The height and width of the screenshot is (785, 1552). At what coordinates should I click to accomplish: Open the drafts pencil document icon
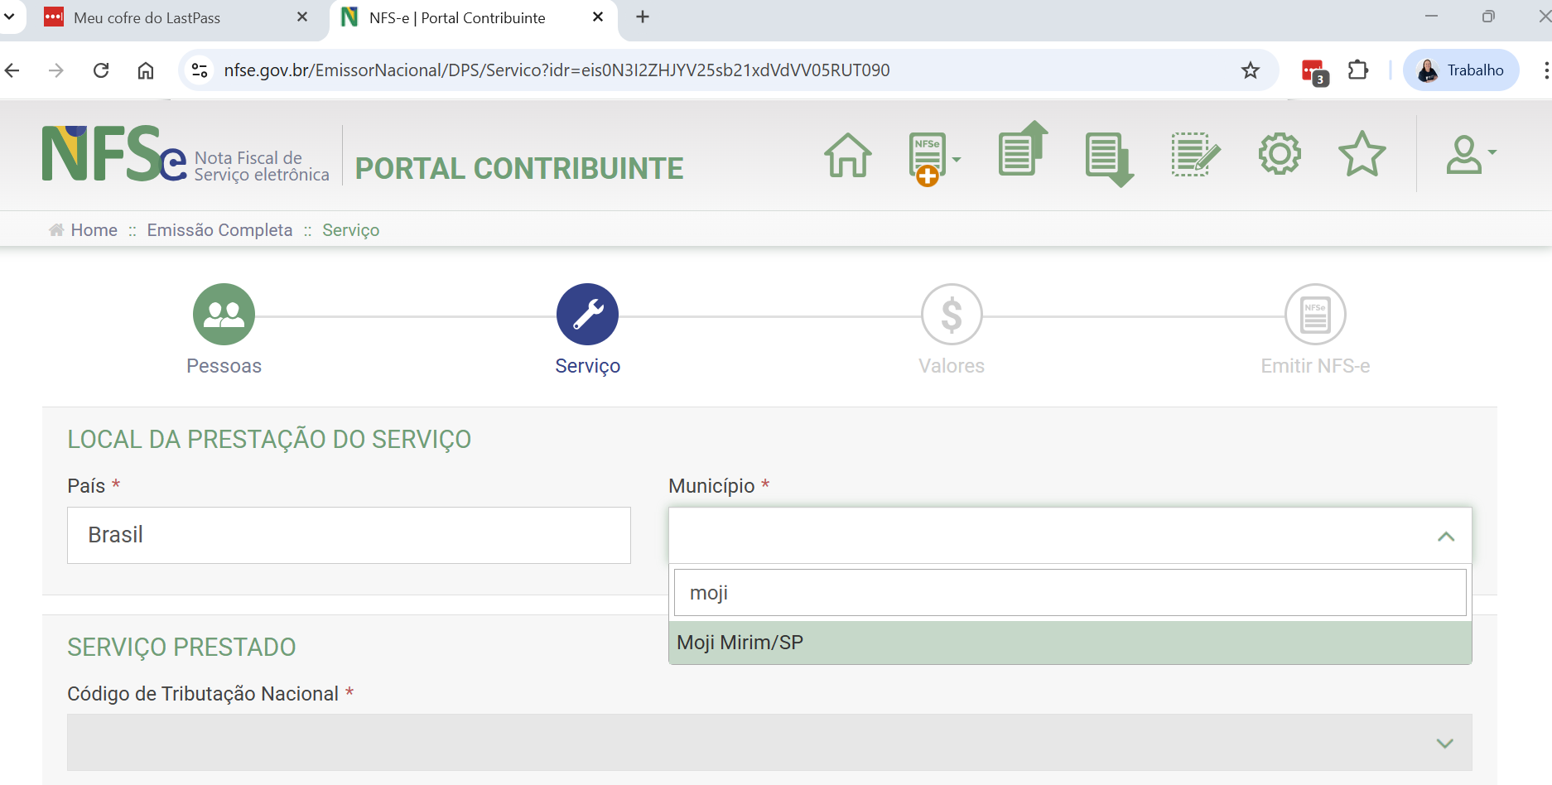(1194, 155)
